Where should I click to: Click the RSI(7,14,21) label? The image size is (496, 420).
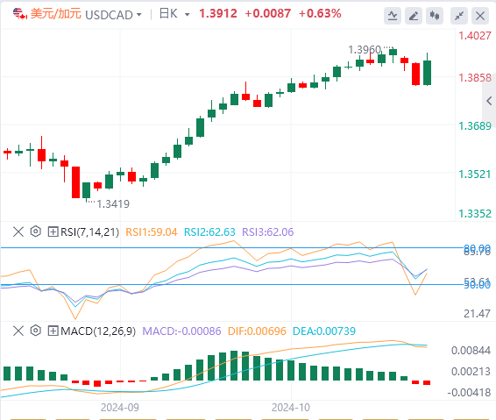tap(90, 232)
